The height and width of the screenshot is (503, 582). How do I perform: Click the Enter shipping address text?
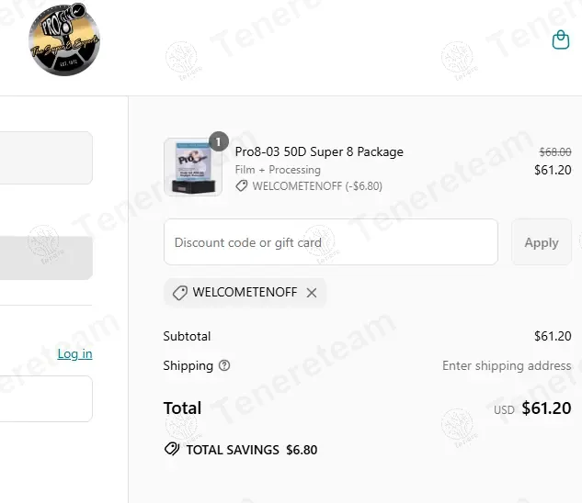tap(507, 365)
